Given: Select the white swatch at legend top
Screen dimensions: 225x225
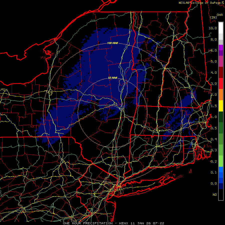Looking at the screenshot, I should [221, 28].
